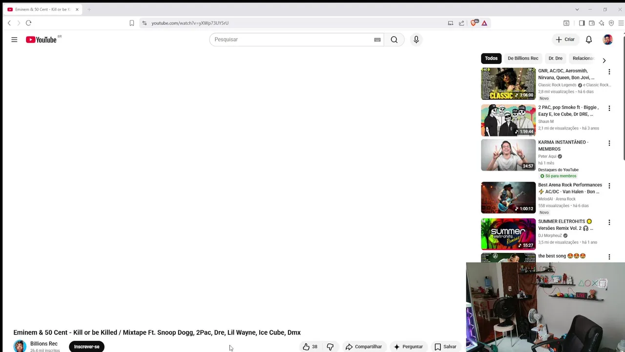The height and width of the screenshot is (352, 625).
Task: Share this page via address bar share icon
Action: (461, 23)
